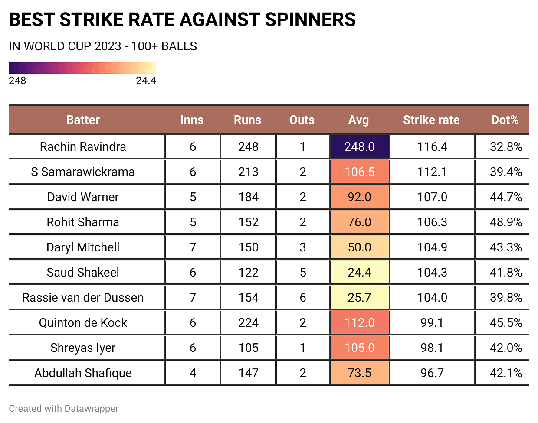The width and height of the screenshot is (538, 423).
Task: Click the Batter column header
Action: [x=83, y=120]
